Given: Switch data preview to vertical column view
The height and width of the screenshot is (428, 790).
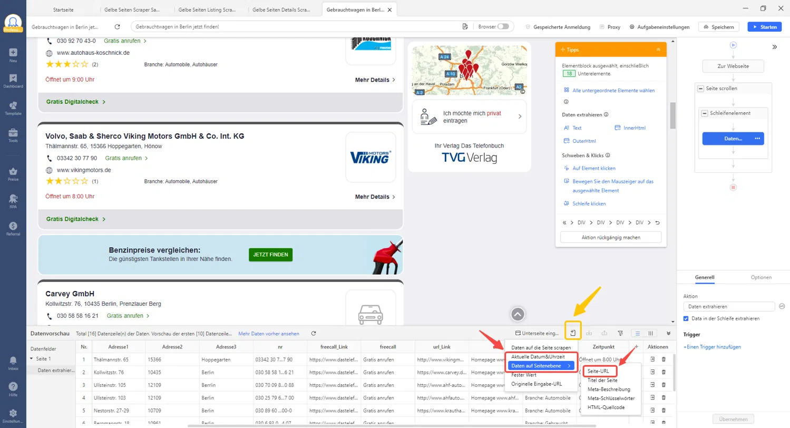Looking at the screenshot, I should [x=651, y=333].
